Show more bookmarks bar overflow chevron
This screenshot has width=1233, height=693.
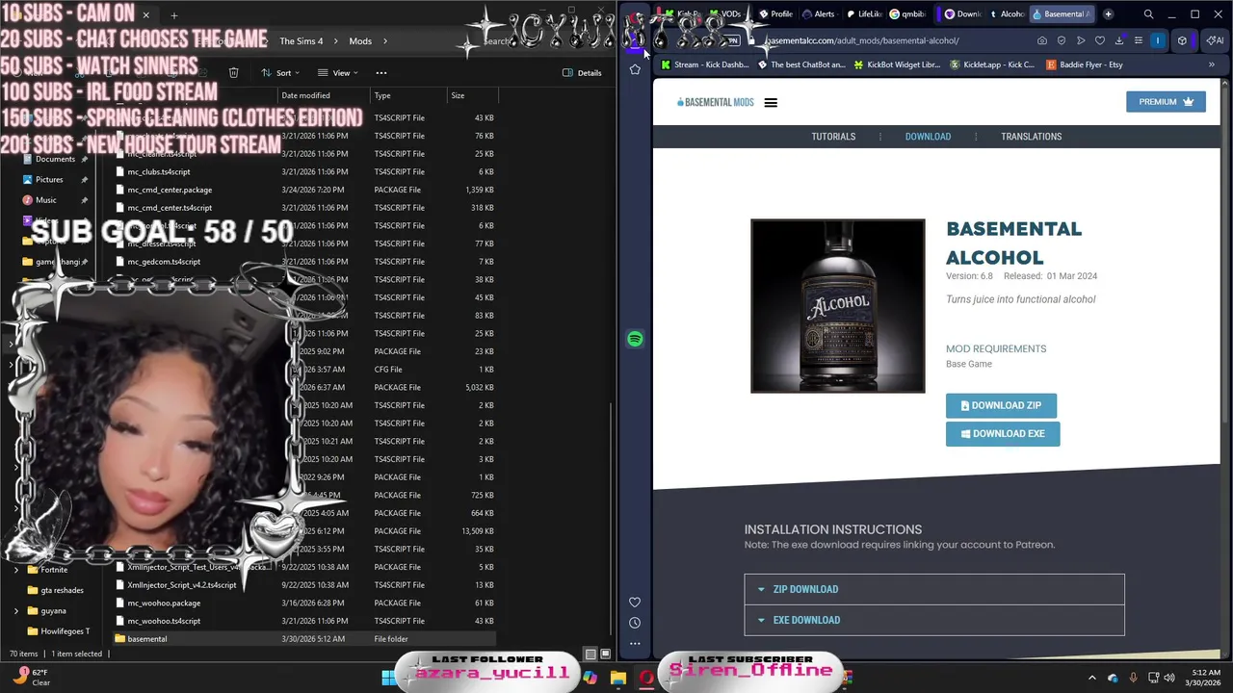[x=1212, y=64]
